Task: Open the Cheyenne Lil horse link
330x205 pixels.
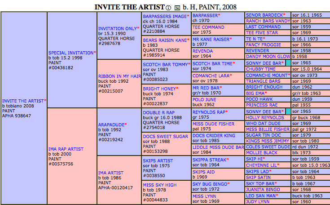Action: (x=263, y=165)
